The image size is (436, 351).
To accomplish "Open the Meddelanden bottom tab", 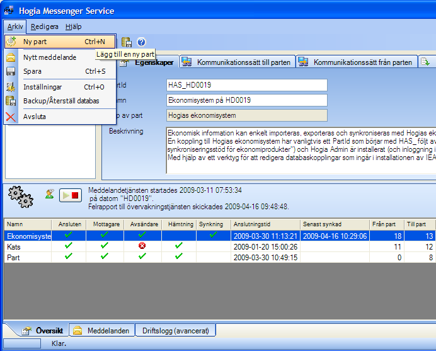I will click(x=102, y=331).
